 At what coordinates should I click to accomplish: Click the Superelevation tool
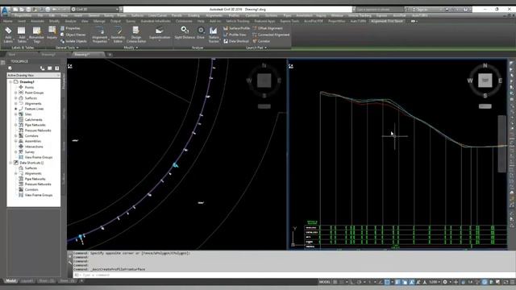pyautogui.click(x=160, y=33)
